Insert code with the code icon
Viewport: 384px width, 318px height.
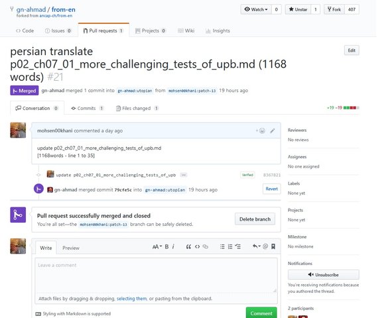coord(197,246)
